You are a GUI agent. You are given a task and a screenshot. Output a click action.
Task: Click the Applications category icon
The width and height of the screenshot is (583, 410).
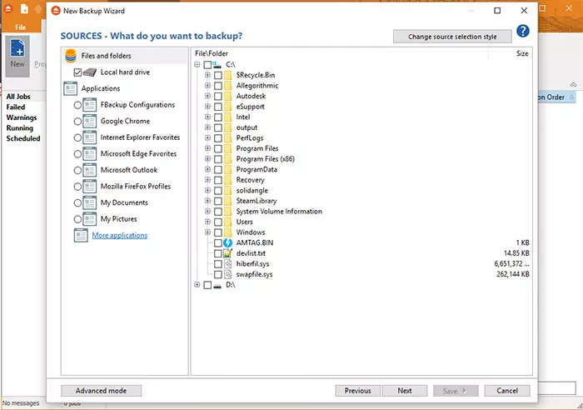[70, 88]
